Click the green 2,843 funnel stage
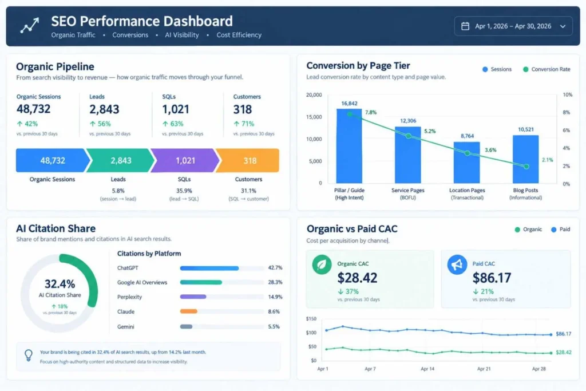This screenshot has height=391, width=586. tap(120, 160)
